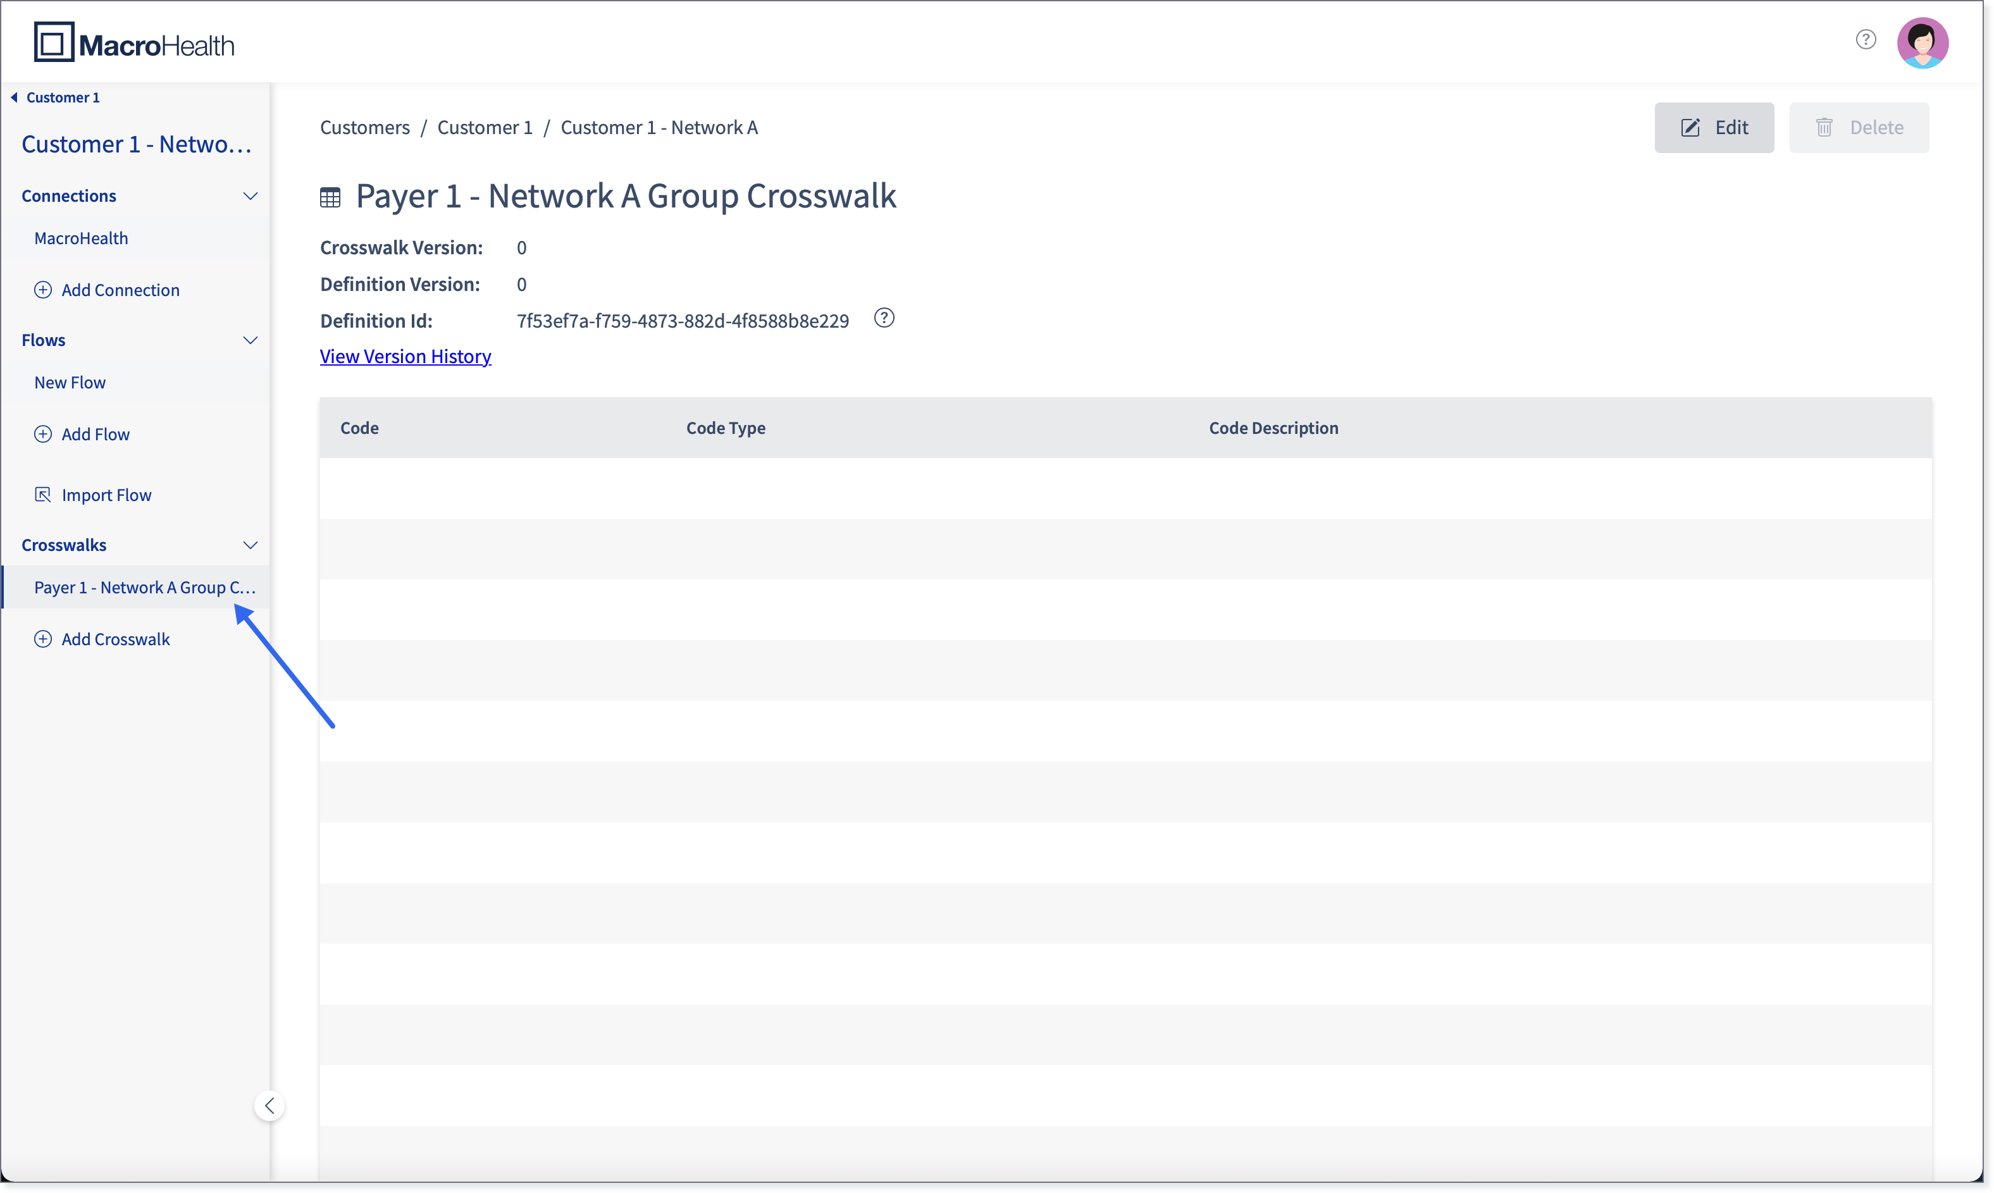
Task: Delete the crosswalk
Action: pyautogui.click(x=1858, y=128)
